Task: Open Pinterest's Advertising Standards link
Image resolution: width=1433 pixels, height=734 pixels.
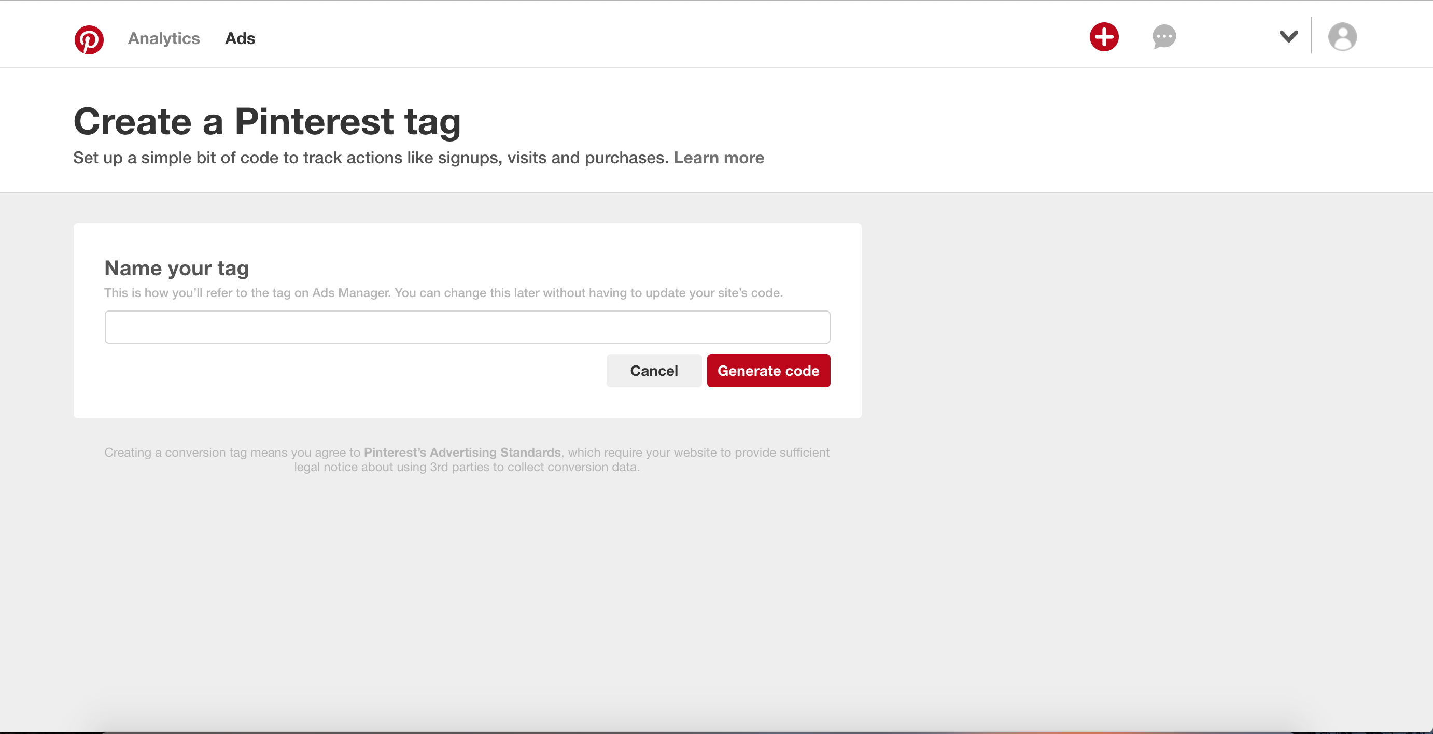Action: (x=462, y=453)
